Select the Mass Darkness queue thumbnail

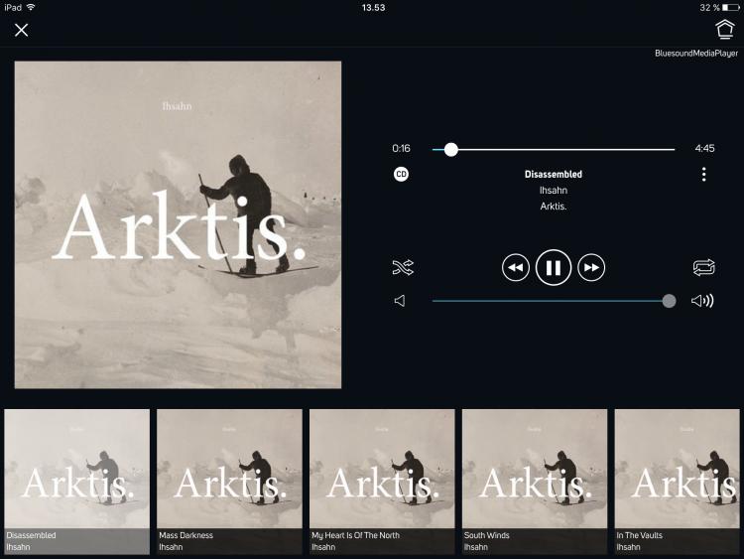coord(230,482)
